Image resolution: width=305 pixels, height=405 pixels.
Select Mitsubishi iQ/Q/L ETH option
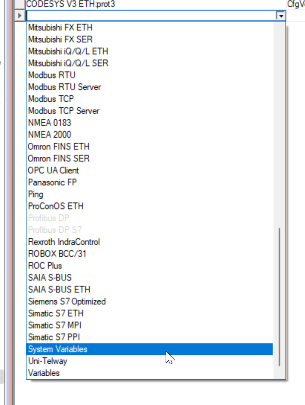150,51
